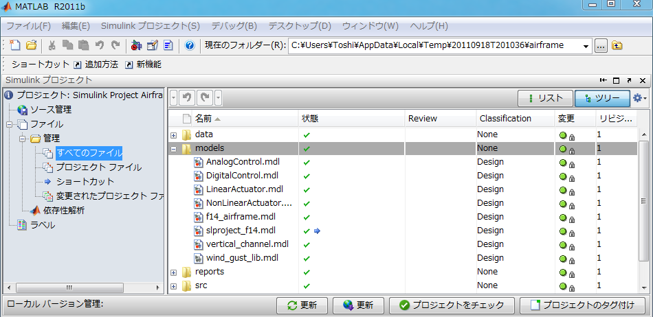The width and height of the screenshot is (653, 317).
Task: Open the Profiler icon in toolbar
Action: tap(168, 45)
